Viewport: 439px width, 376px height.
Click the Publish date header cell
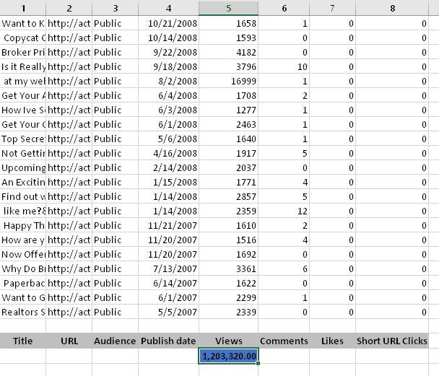click(168, 341)
